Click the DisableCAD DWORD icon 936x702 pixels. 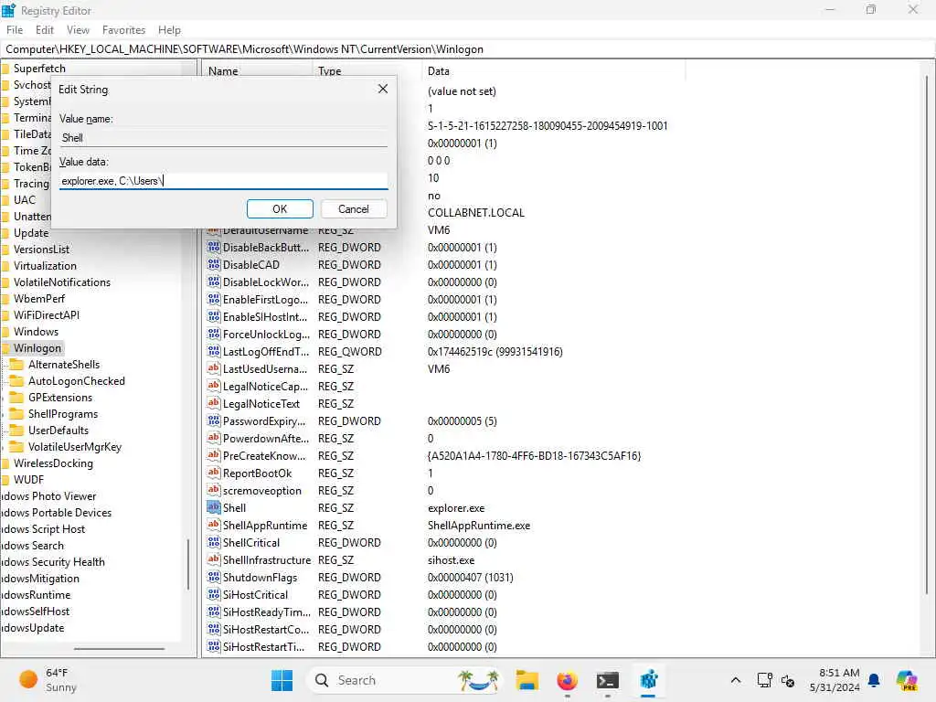point(213,264)
